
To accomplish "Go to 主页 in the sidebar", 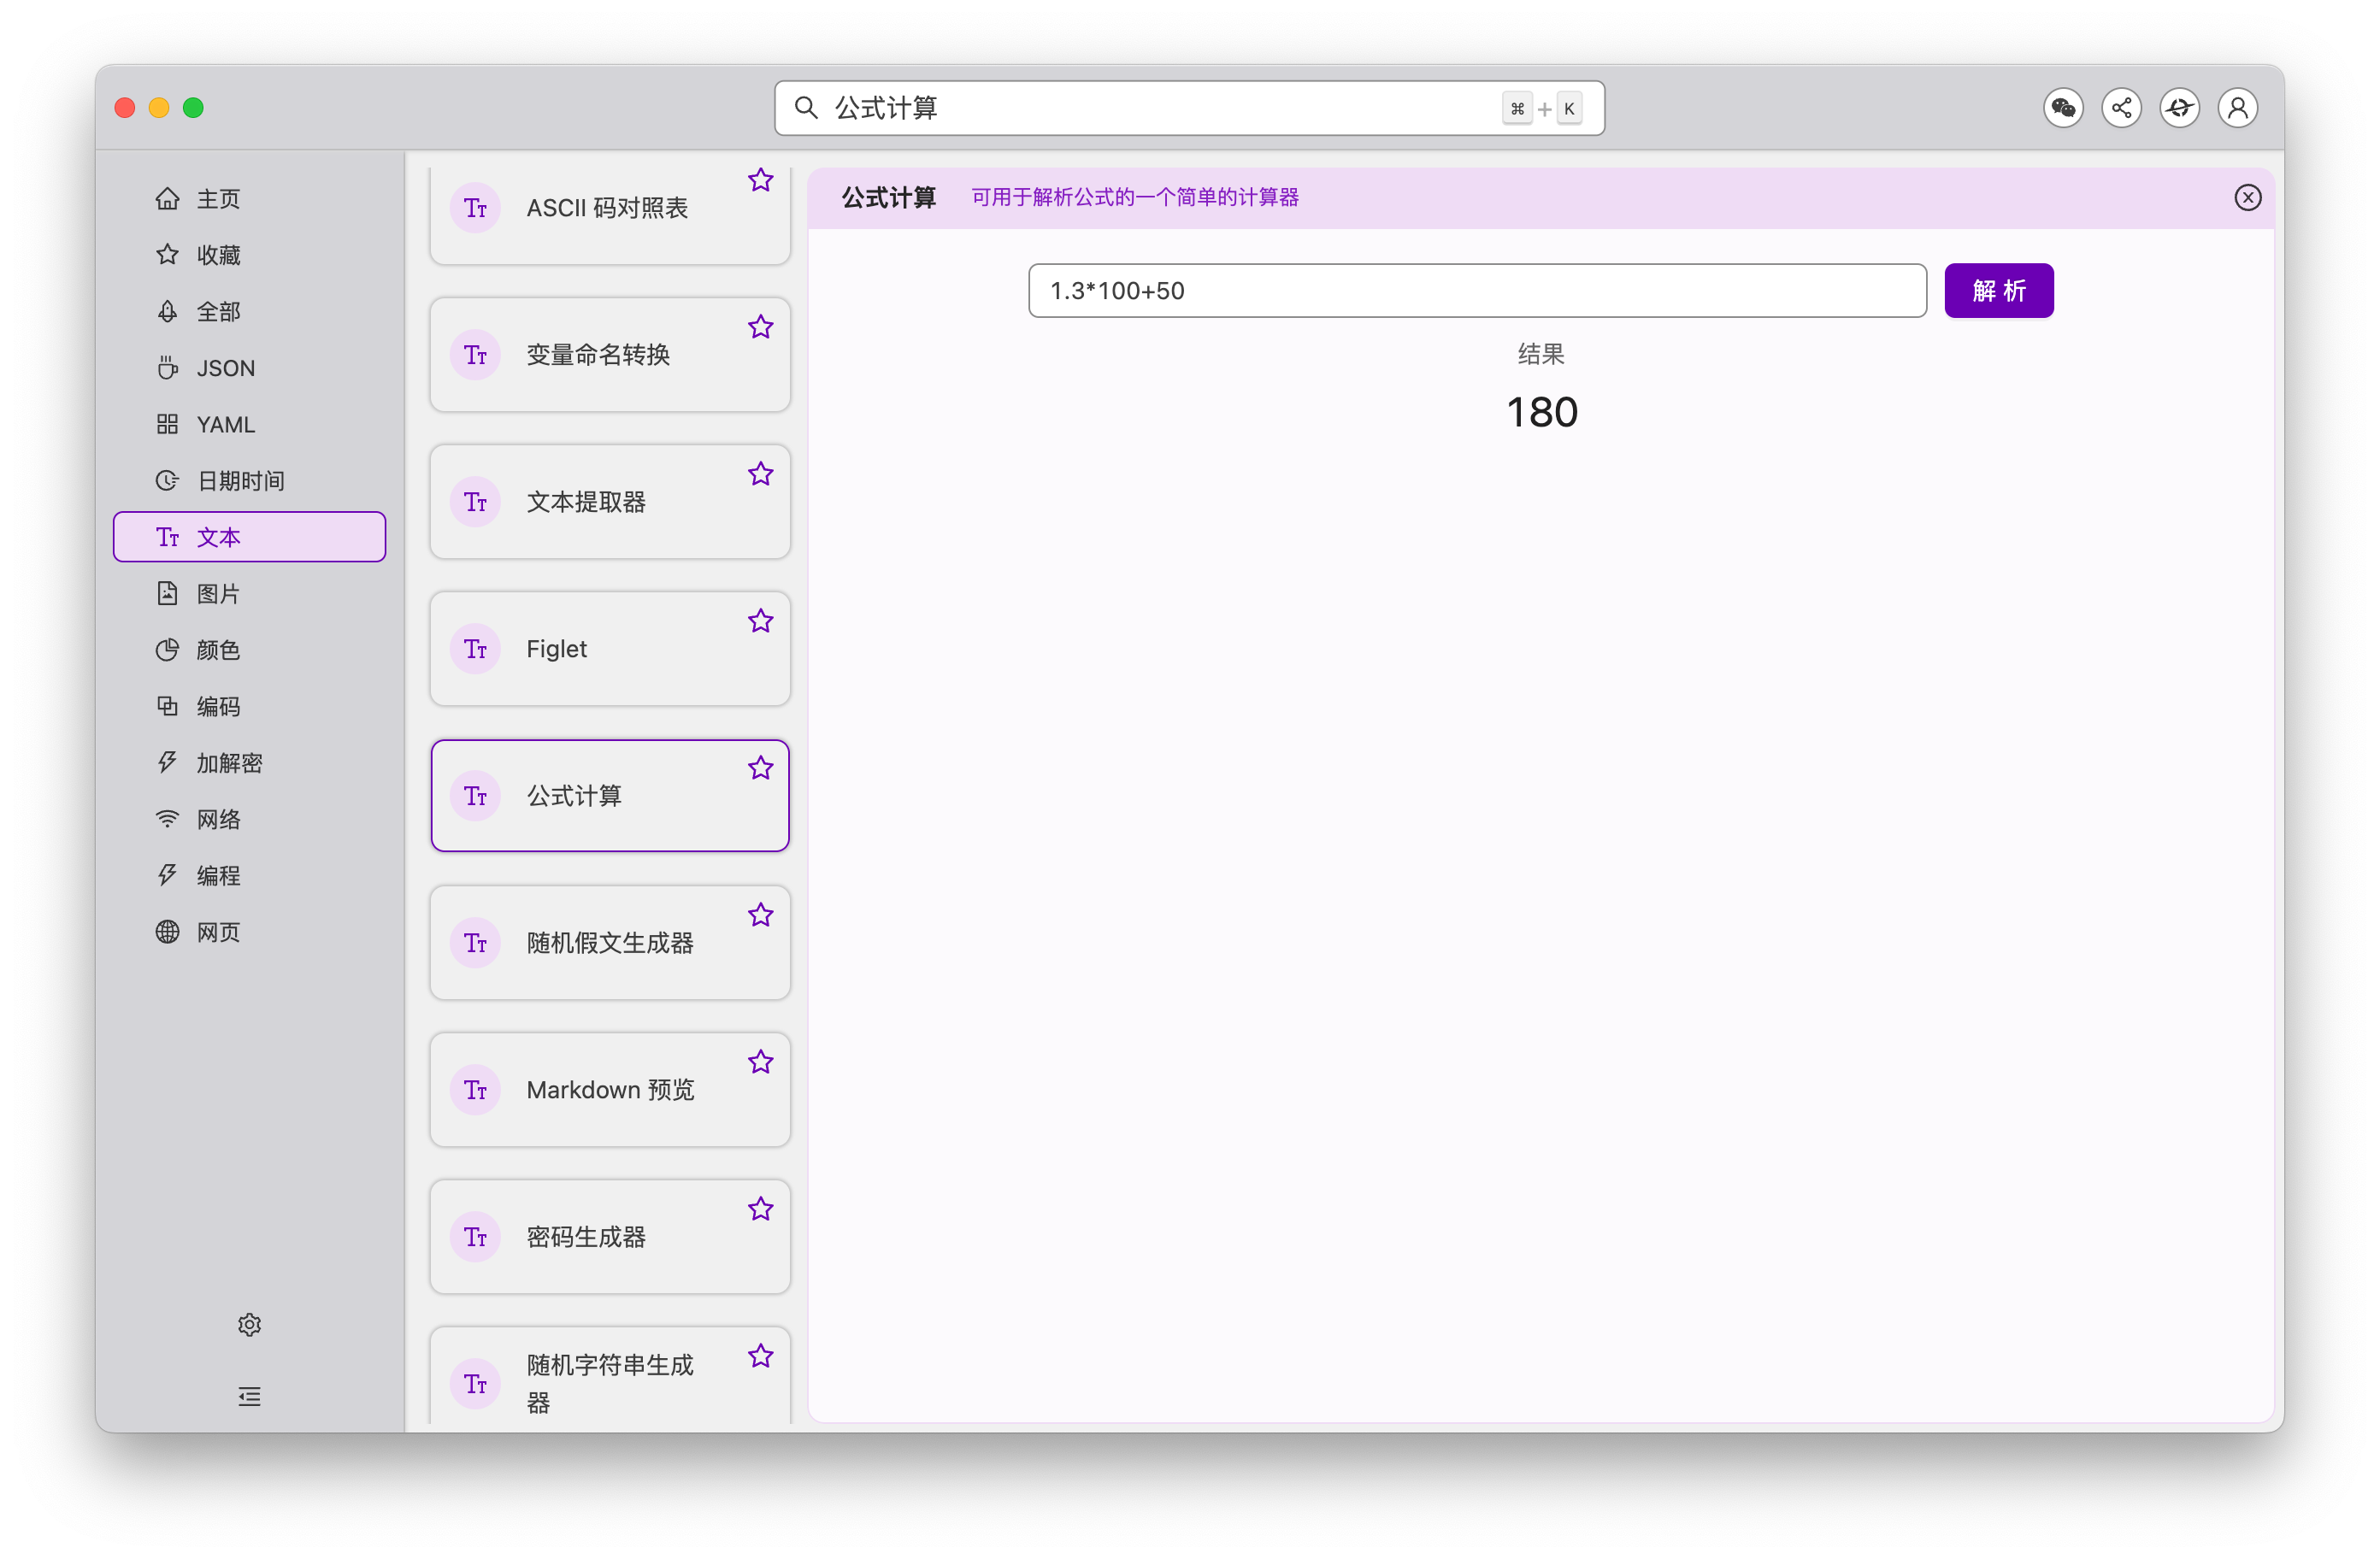I will click(x=249, y=199).
